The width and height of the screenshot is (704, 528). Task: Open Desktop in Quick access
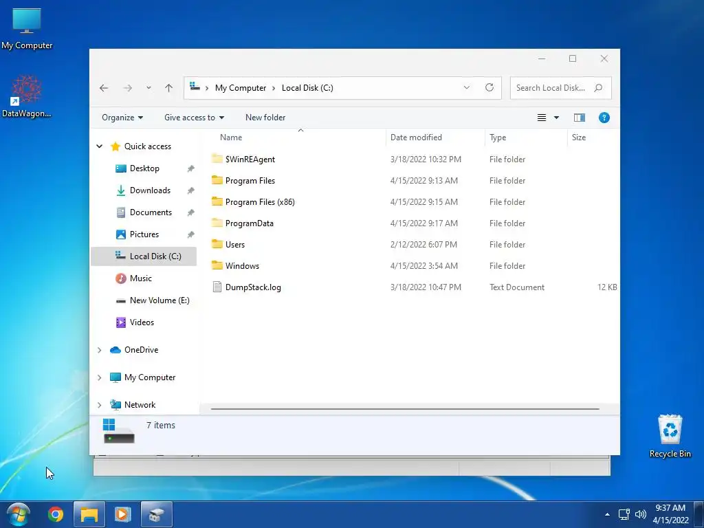[144, 168]
